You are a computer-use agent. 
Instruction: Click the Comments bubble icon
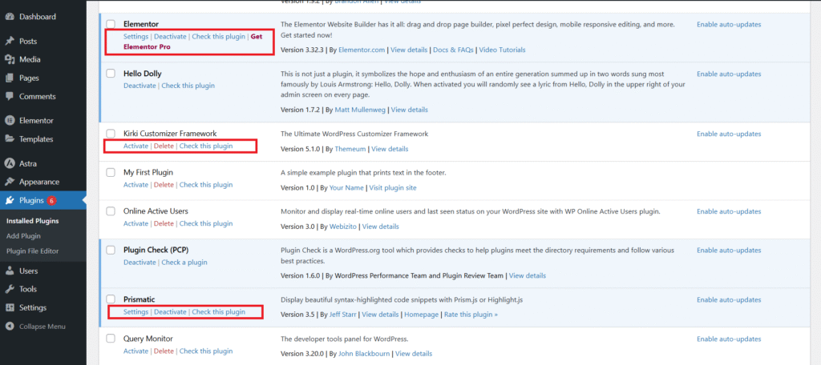point(9,96)
